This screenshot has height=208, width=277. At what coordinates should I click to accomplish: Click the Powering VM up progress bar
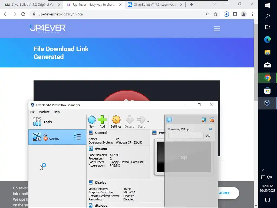(x=186, y=136)
